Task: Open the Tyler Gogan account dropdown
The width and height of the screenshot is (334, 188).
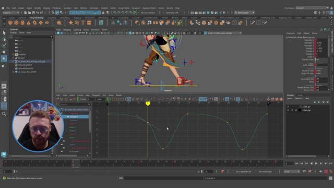Action: (x=244, y=13)
